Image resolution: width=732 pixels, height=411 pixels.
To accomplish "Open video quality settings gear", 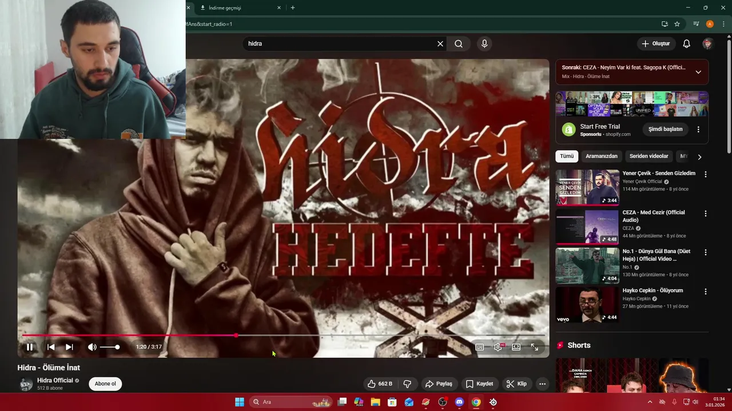I will coord(498,346).
